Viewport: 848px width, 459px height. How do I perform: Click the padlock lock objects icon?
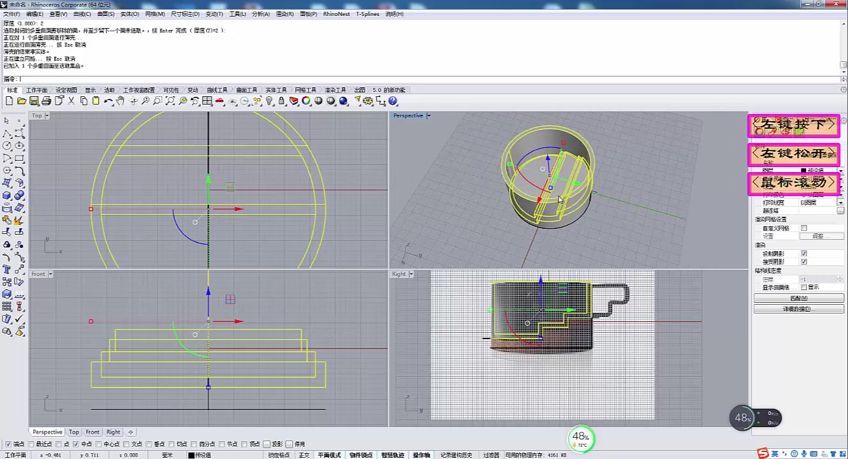click(282, 101)
